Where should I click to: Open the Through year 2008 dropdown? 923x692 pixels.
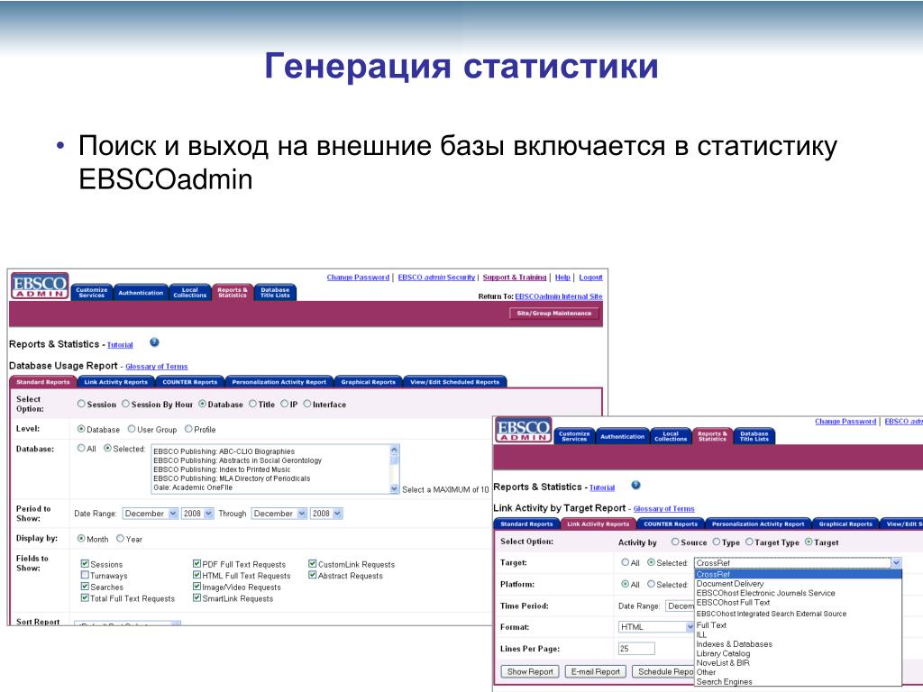(x=326, y=513)
